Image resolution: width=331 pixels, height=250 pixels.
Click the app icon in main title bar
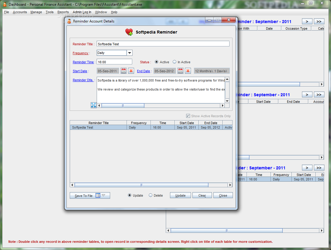tap(5, 4)
